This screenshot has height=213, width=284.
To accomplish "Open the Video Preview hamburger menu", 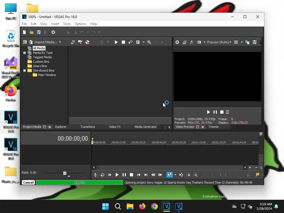I will (x=227, y=112).
